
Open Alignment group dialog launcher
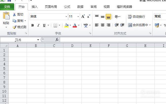point(150,33)
